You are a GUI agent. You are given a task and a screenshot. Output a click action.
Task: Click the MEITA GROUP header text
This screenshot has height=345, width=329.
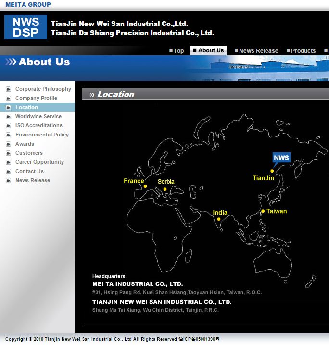(x=28, y=5)
